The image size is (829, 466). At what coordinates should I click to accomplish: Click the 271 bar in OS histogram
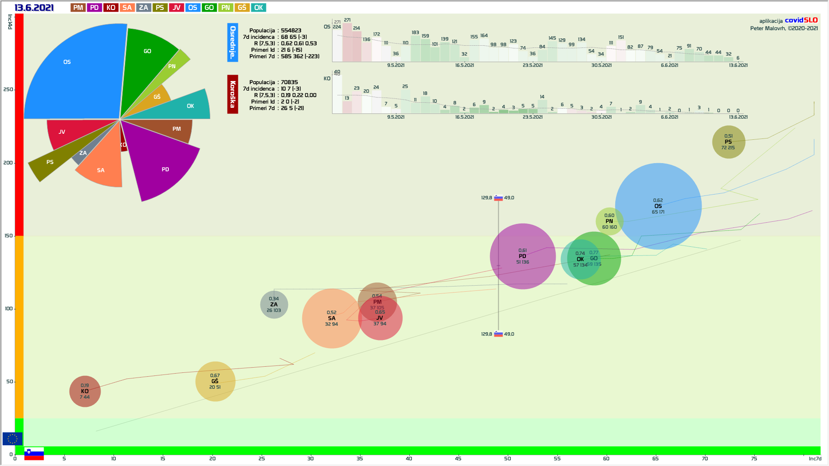(x=347, y=42)
